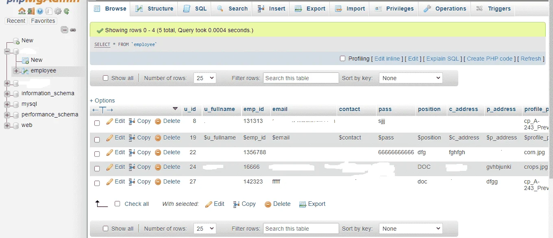Tick the checkbox for row u_id 8
553x238 pixels.
[x=97, y=123]
